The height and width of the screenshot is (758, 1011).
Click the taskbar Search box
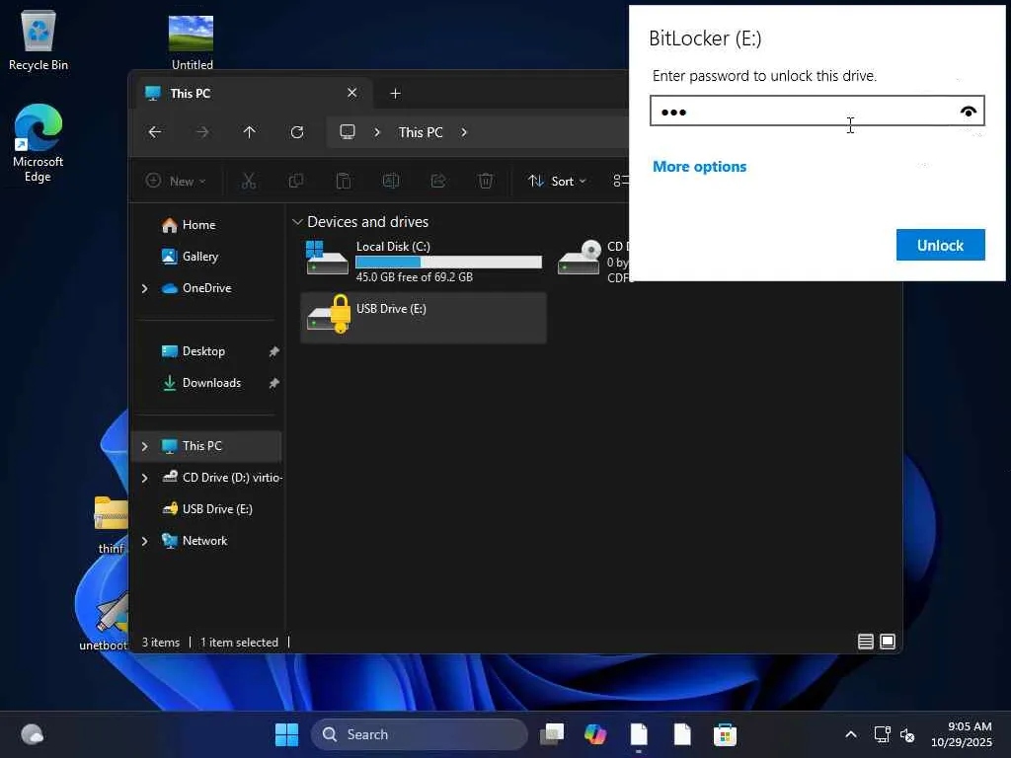pos(419,734)
